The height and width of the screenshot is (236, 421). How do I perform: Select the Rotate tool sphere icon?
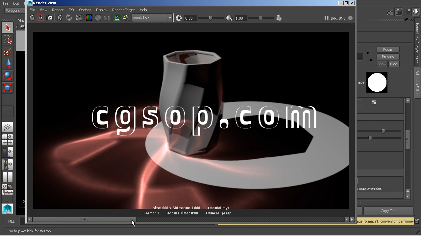point(8,76)
